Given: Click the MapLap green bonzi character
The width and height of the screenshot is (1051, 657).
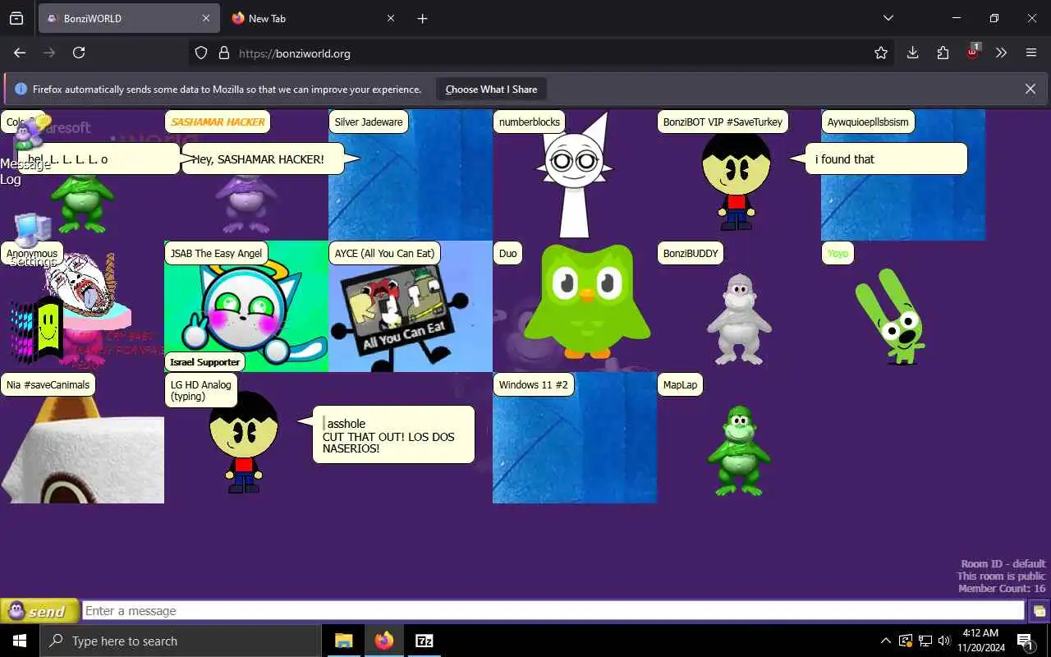Looking at the screenshot, I should pyautogui.click(x=738, y=450).
